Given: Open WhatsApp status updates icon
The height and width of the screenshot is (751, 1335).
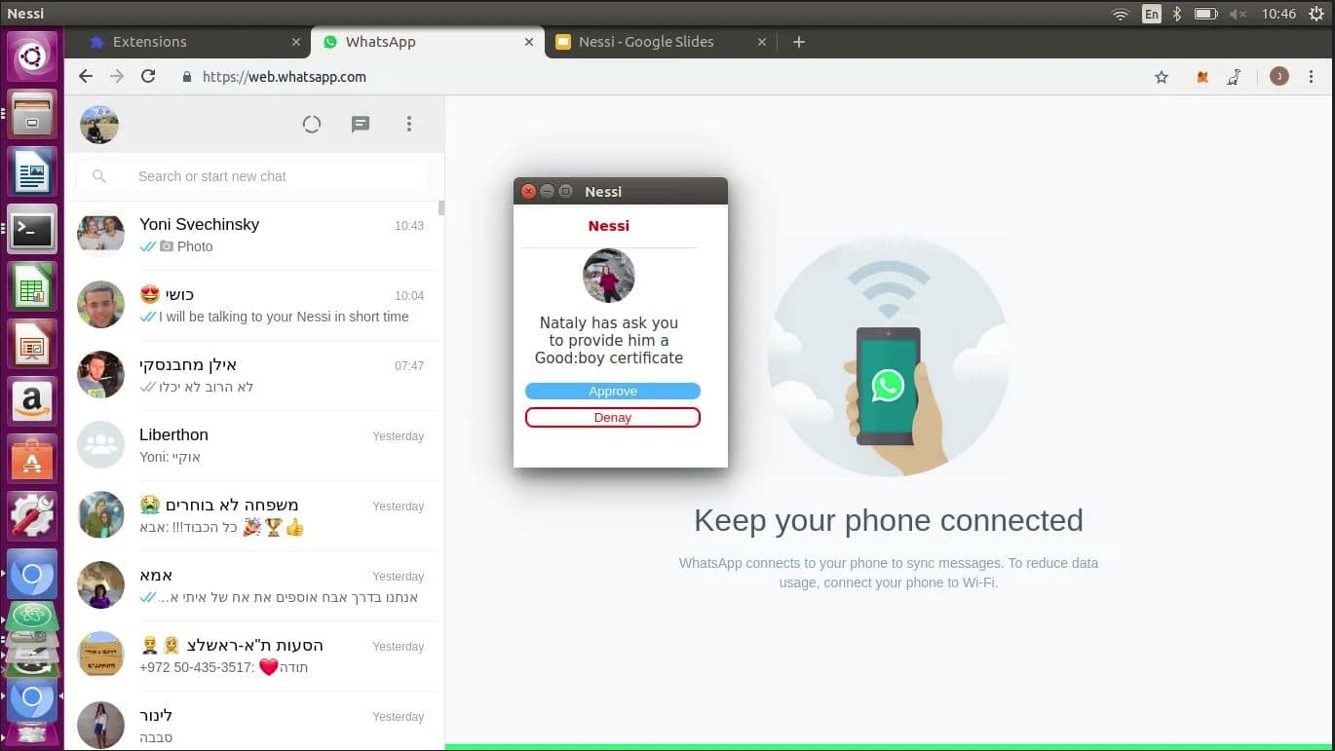Looking at the screenshot, I should coord(312,124).
